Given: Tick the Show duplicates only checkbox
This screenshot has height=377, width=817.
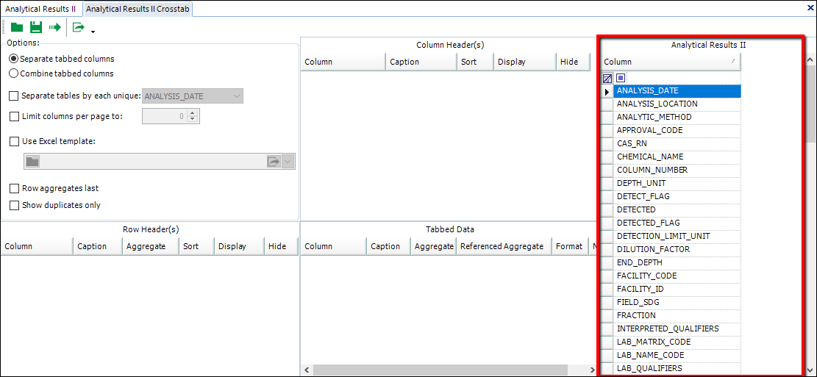Looking at the screenshot, I should coord(14,206).
